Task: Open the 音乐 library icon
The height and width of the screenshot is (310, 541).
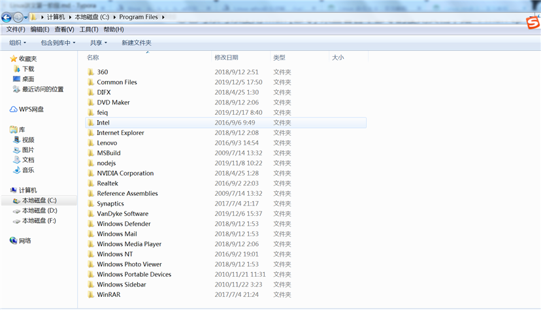Action: coord(16,170)
